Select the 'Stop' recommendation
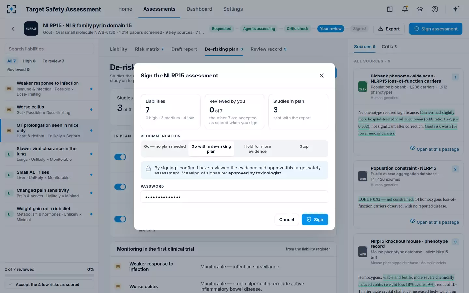This screenshot has width=469, height=293. click(x=304, y=149)
